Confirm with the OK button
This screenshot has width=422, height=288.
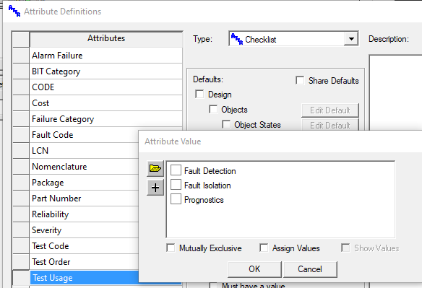tap(254, 269)
